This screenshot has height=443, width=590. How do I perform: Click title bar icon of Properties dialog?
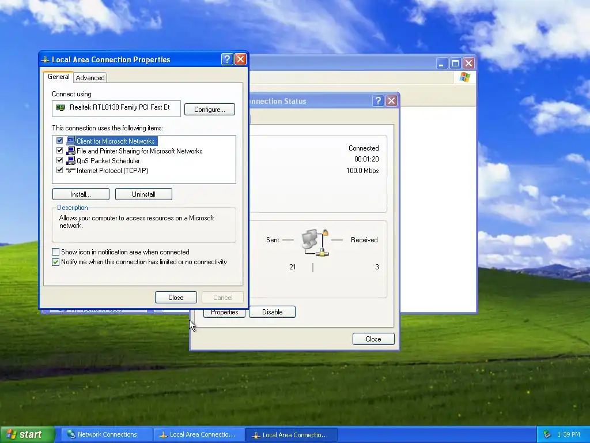(46, 59)
